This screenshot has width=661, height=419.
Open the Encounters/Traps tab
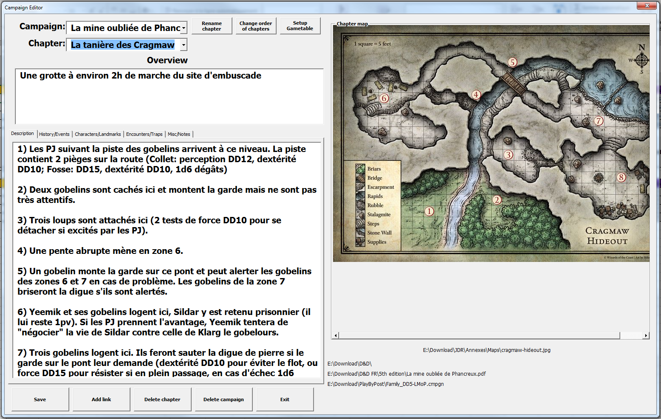[x=144, y=134]
